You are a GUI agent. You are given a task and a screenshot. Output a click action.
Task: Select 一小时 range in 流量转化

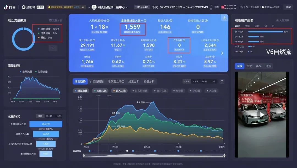[x=58, y=116]
